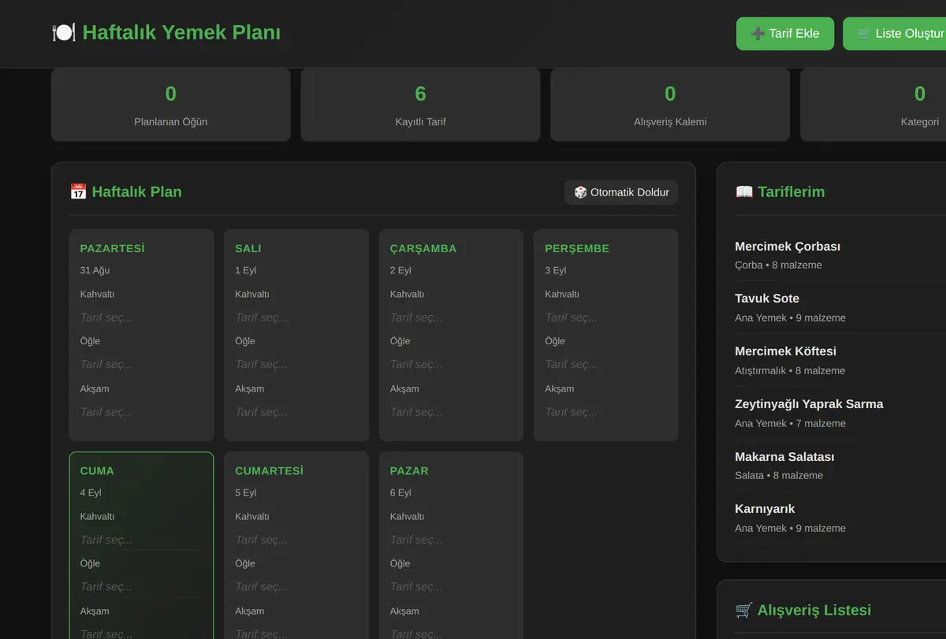This screenshot has width=946, height=639.
Task: Click the cart icon beside Alışveriş Listesi
Action: (743, 610)
